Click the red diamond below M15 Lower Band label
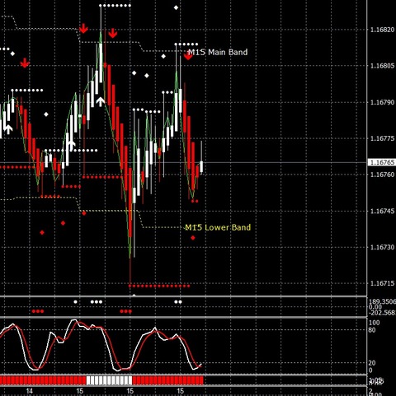The image size is (396, 396). click(x=193, y=238)
